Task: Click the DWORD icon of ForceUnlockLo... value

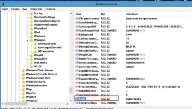Action: tap(77, 63)
